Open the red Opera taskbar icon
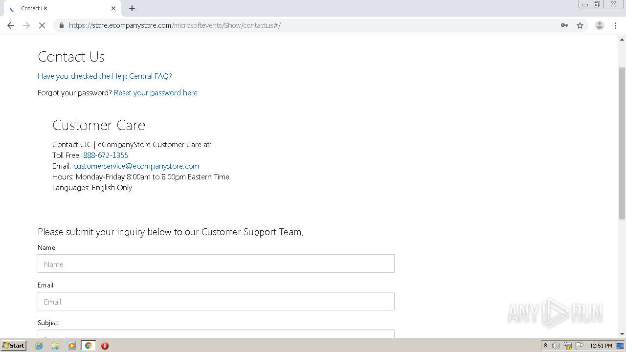Image resolution: width=626 pixels, height=352 pixels. (x=105, y=346)
